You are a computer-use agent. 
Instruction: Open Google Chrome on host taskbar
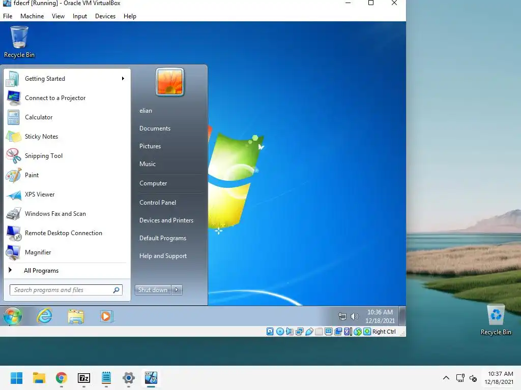(62, 378)
